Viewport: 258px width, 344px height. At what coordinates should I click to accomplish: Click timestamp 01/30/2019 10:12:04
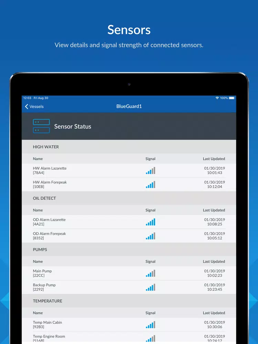215,184
